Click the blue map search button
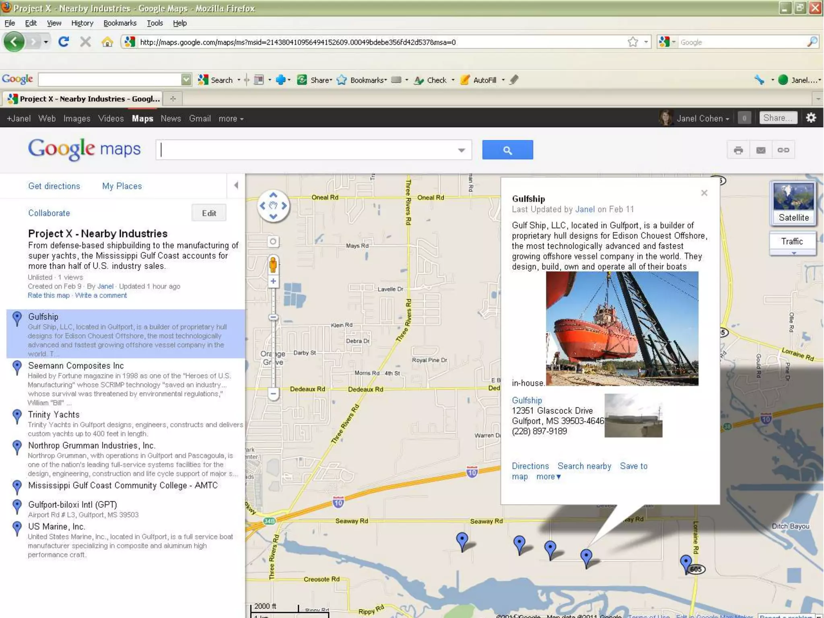The image size is (824, 618). 507,150
